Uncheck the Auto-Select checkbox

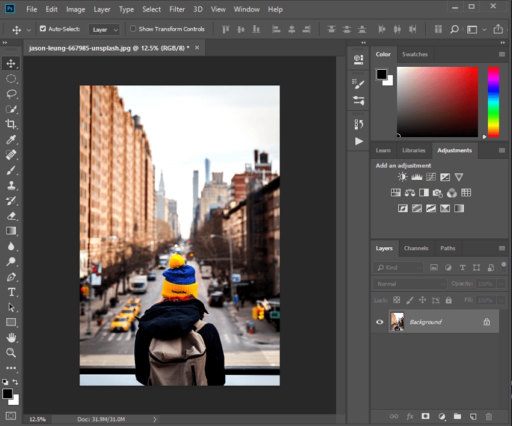point(43,29)
